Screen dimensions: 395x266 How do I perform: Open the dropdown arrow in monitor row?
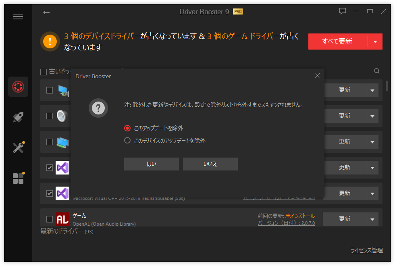(x=372, y=142)
